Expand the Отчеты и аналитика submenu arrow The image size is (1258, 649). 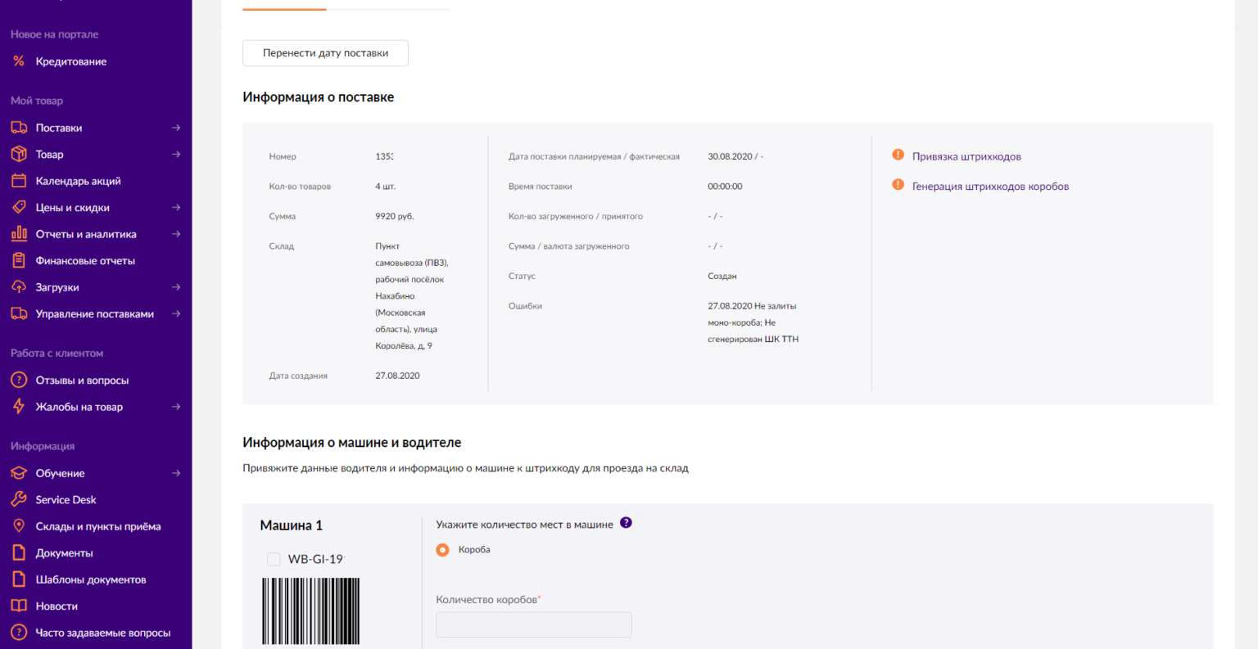(176, 234)
